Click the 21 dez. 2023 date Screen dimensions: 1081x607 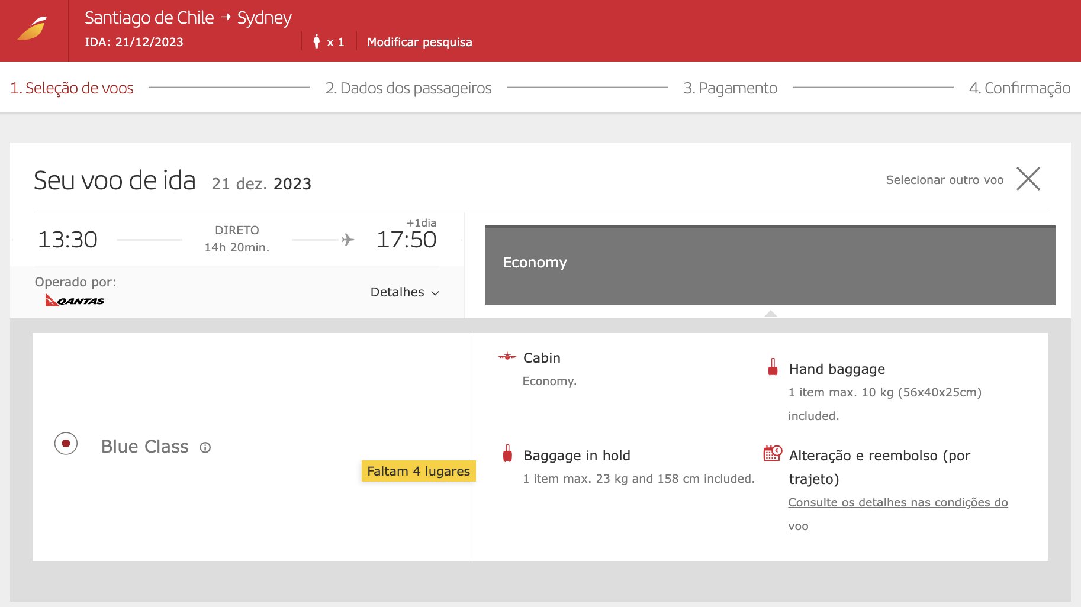(x=261, y=183)
